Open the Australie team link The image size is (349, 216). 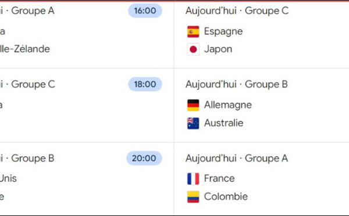224,123
